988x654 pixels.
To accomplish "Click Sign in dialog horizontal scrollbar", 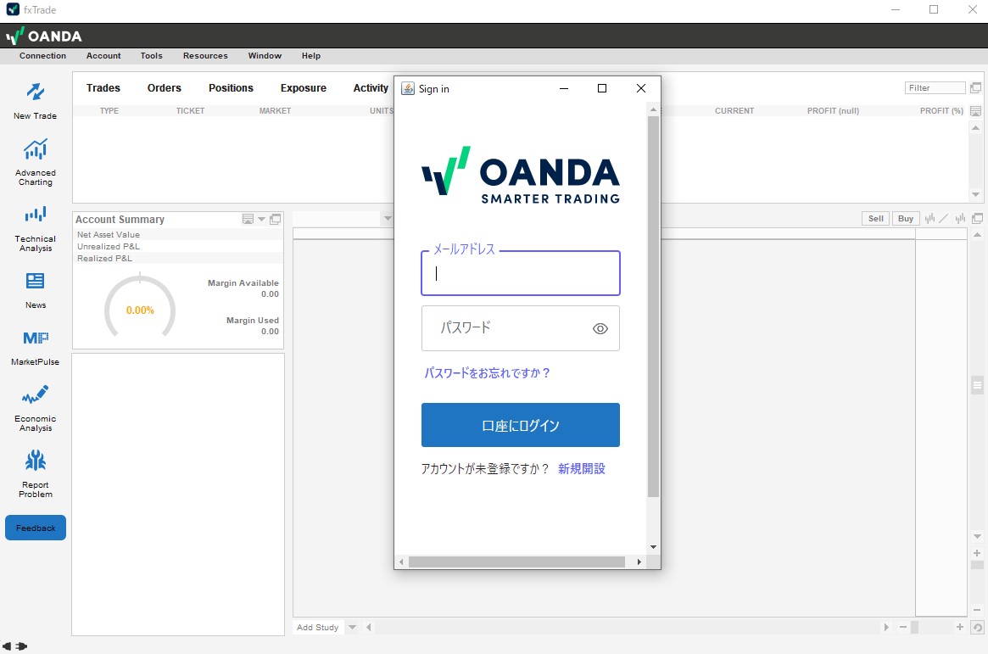I will point(516,562).
